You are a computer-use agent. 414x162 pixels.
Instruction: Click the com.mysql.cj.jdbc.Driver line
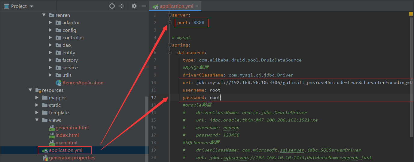pos(238,75)
